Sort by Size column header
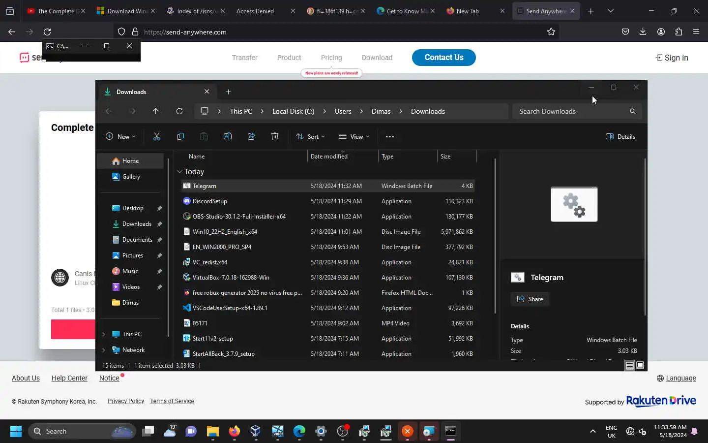This screenshot has height=443, width=708. tap(457, 157)
